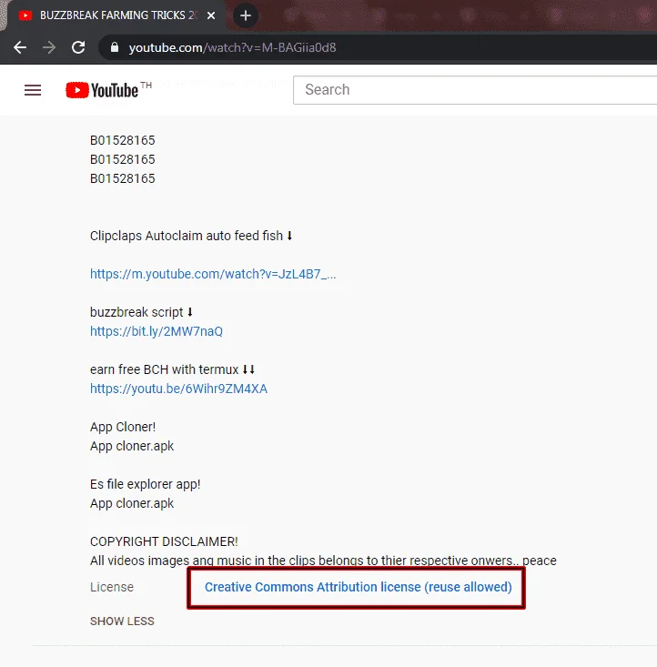Go to the YouTube home logo

pyautogui.click(x=102, y=90)
